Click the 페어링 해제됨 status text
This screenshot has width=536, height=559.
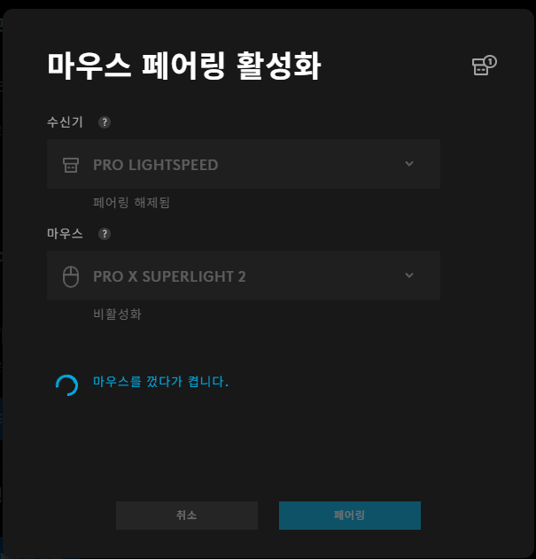131,203
